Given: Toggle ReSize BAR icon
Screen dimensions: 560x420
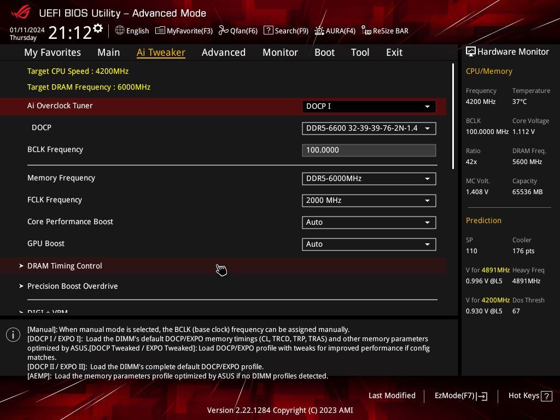Looking at the screenshot, I should coord(366,31).
